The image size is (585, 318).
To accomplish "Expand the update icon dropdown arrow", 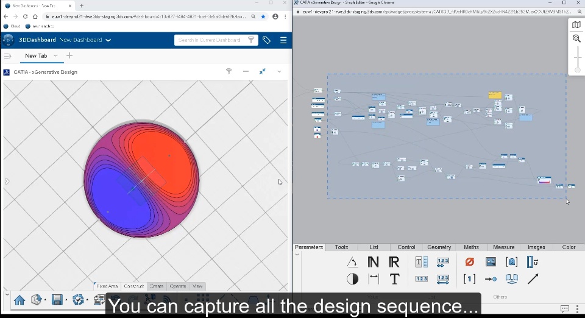I will click(87, 300).
